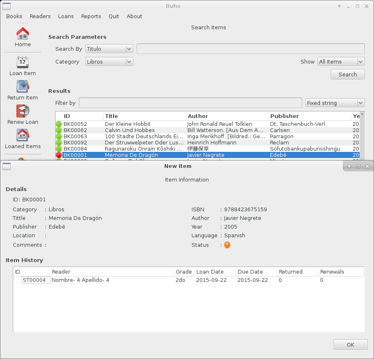The image size is (374, 359).
Task: Sort results by Title column header
Action: pyautogui.click(x=144, y=116)
